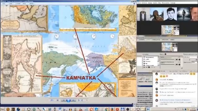
Task: Open the first mixer channel's gear settings
Action: click(x=179, y=60)
